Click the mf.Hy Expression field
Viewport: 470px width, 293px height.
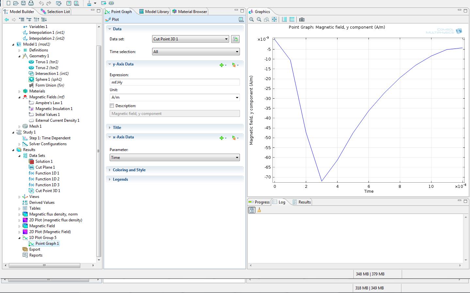point(175,82)
